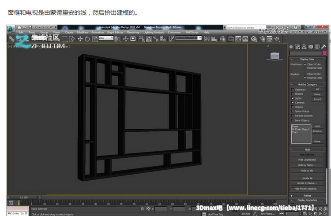This screenshot has width=331, height=216.
Task: Check the Particle Systems checkbox
Action: 293,115
